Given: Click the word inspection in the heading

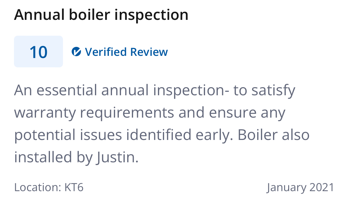Looking at the screenshot, I should pyautogui.click(x=151, y=15).
